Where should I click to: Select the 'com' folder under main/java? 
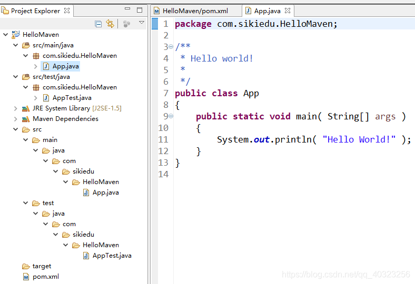tap(69, 161)
